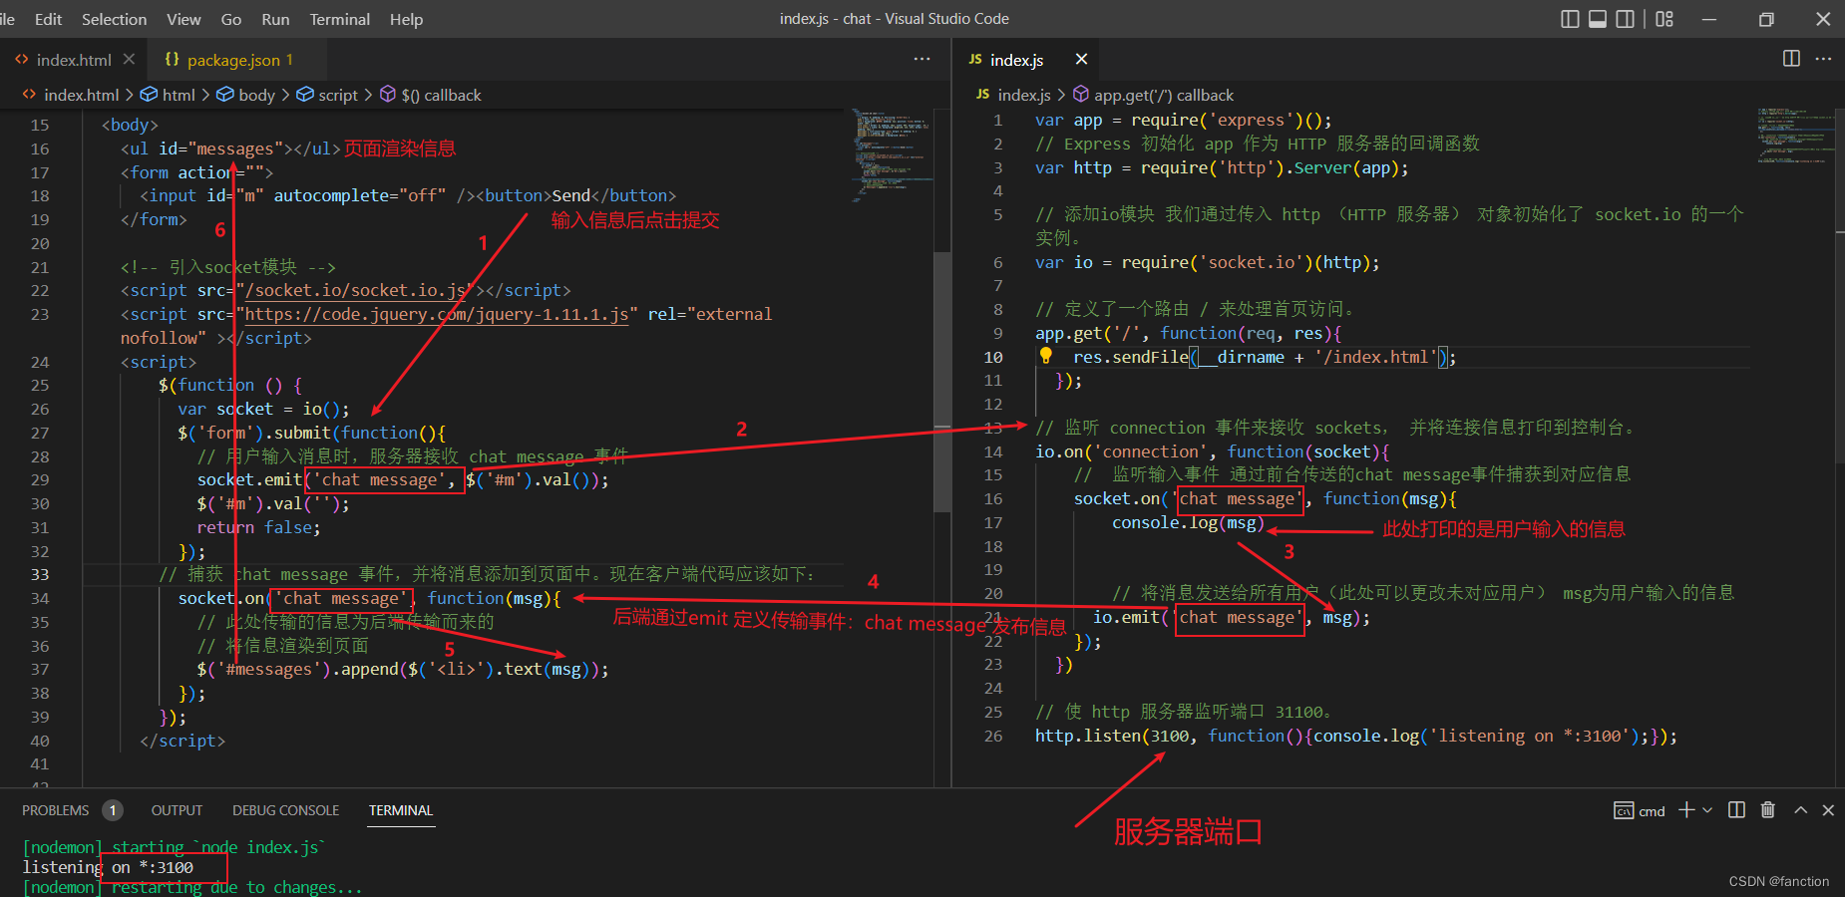The width and height of the screenshot is (1845, 897).
Task: Kill terminal with trash icon
Action: click(x=1768, y=810)
